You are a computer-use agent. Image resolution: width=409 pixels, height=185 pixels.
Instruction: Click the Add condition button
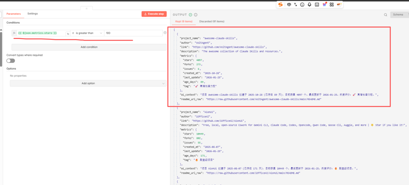coord(89,47)
